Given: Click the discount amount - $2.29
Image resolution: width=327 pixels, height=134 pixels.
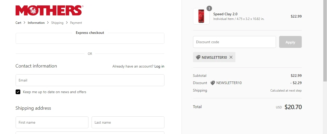Looking at the screenshot, I should pos(296,83).
